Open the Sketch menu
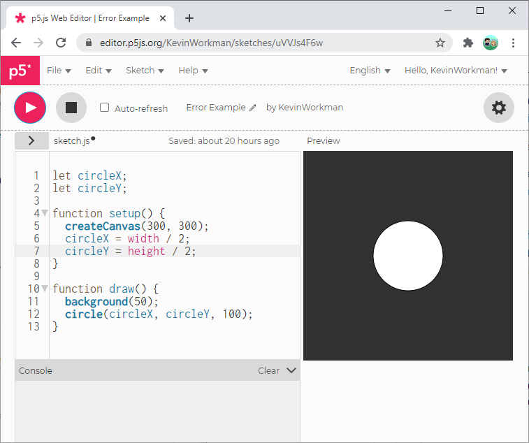This screenshot has width=529, height=443. 145,71
